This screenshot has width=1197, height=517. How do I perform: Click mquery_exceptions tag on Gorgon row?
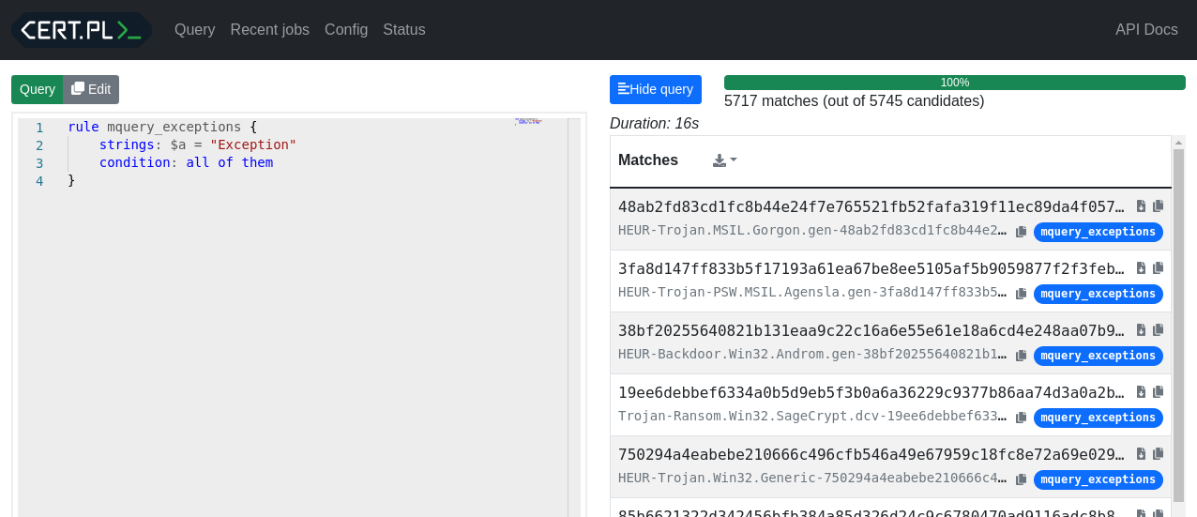coord(1099,232)
